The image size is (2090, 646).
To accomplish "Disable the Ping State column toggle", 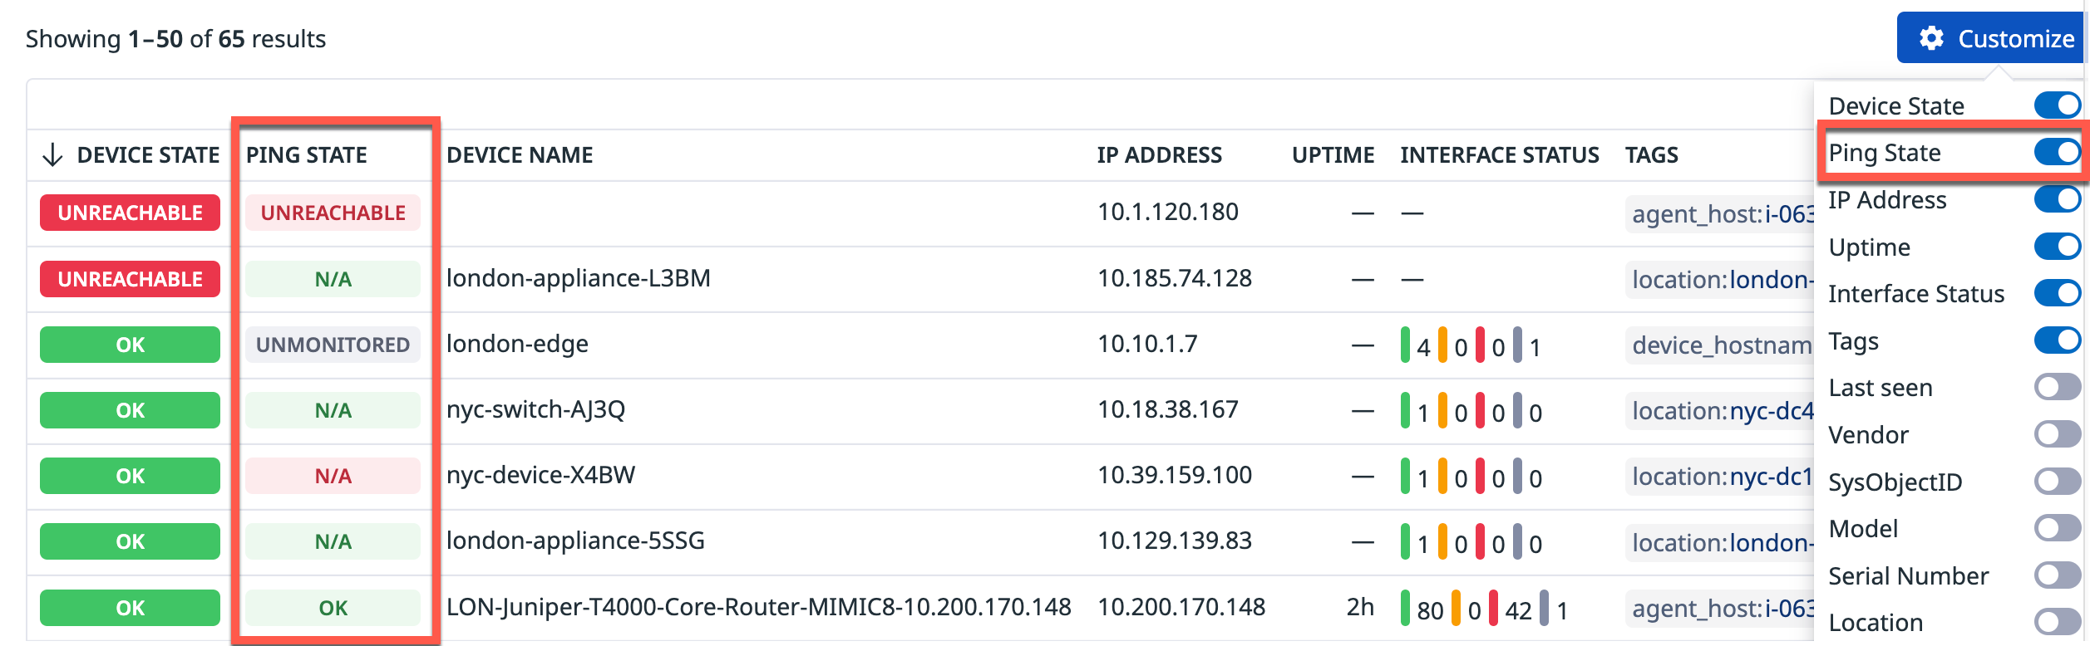I will [2057, 152].
